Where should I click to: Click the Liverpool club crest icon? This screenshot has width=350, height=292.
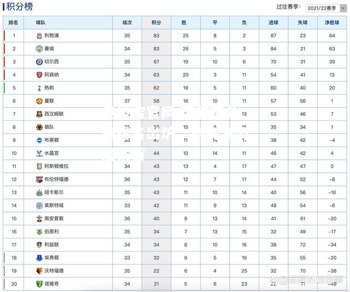click(39, 36)
